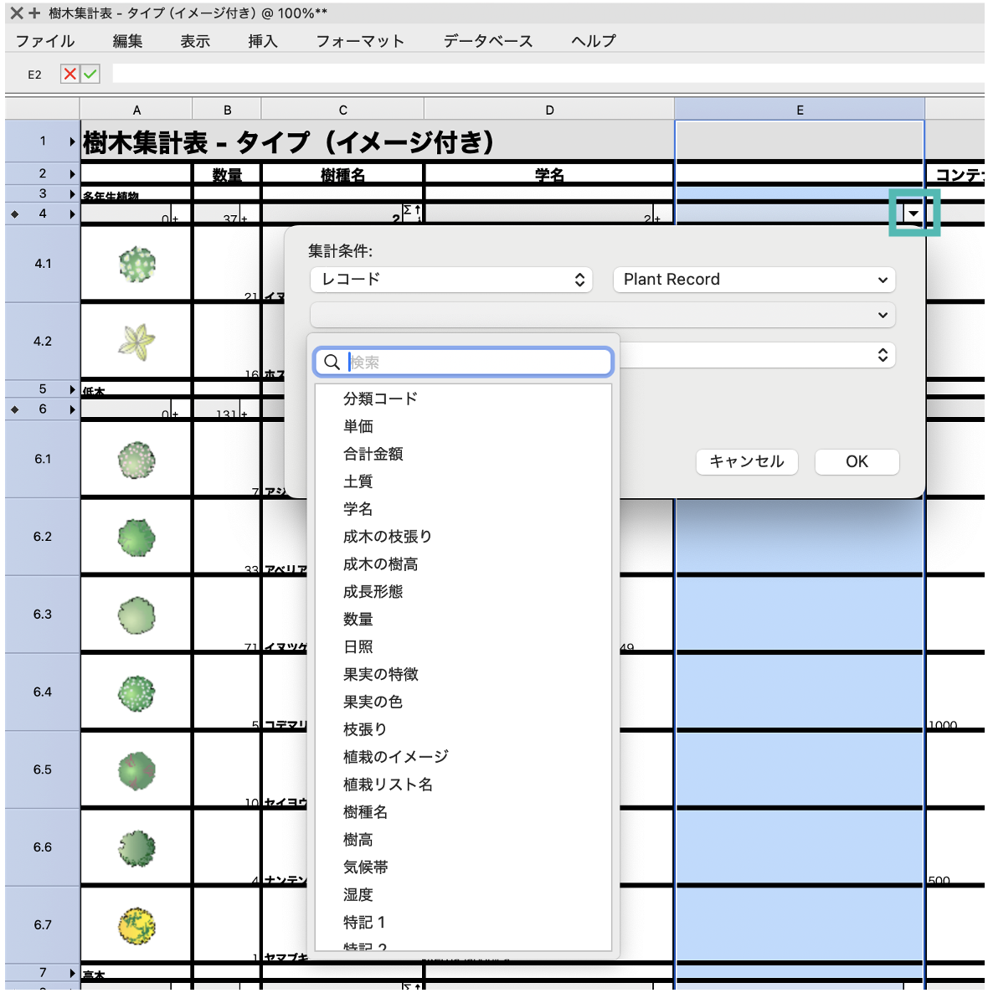Expand the row 5 低木 disclosure triangle

72,389
